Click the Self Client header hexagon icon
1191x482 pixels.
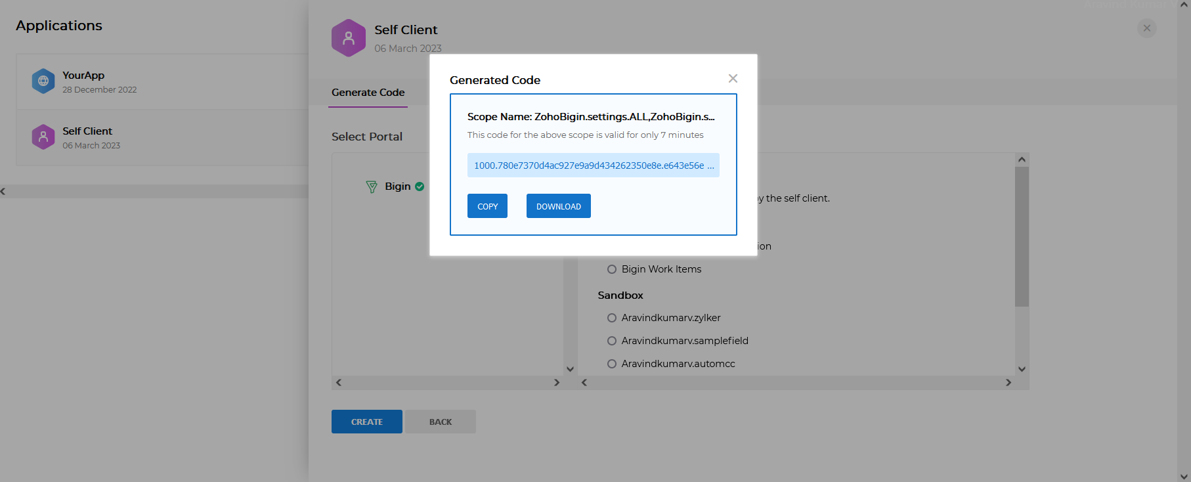(x=349, y=38)
